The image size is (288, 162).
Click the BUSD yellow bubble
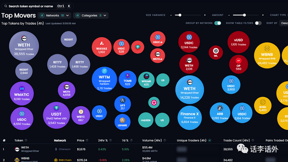pyautogui.click(x=263, y=105)
